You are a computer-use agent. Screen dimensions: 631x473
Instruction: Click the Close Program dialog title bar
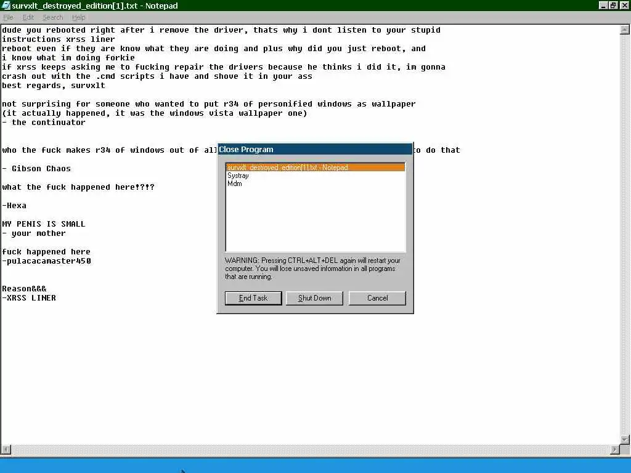click(315, 149)
